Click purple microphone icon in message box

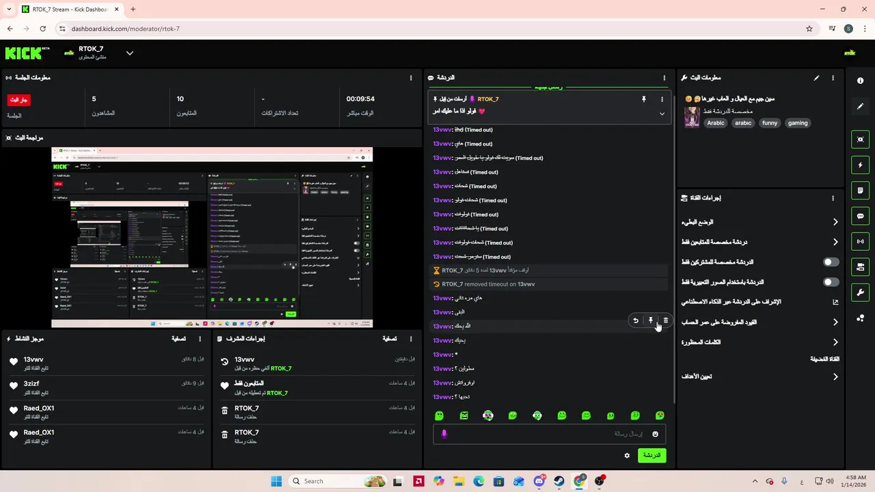[444, 434]
